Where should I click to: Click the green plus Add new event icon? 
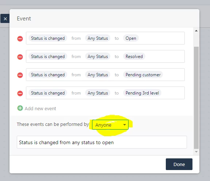pyautogui.click(x=20, y=108)
